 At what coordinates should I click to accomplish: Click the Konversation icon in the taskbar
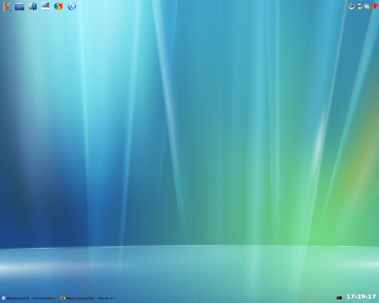pyautogui.click(x=4, y=298)
